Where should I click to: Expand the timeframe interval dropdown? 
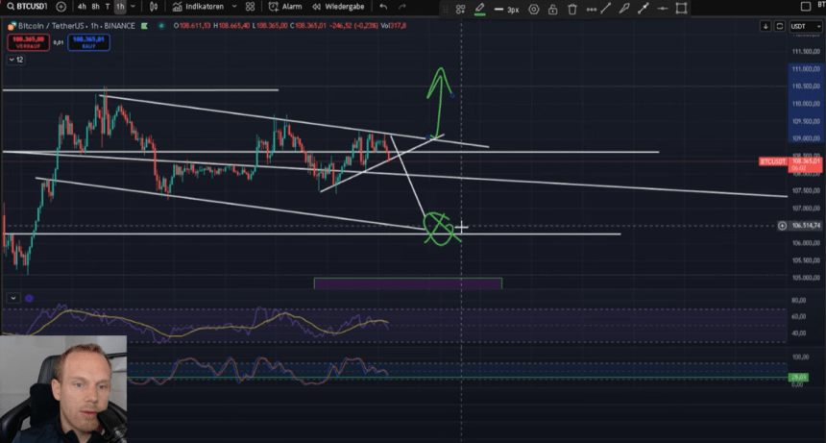(x=133, y=7)
